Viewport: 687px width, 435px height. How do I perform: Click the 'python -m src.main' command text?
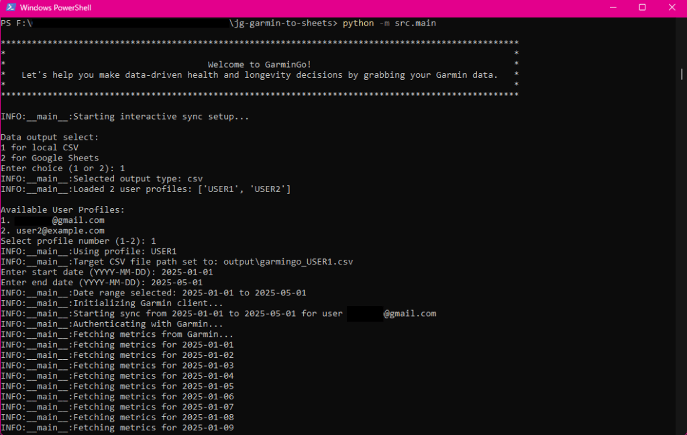(x=389, y=23)
